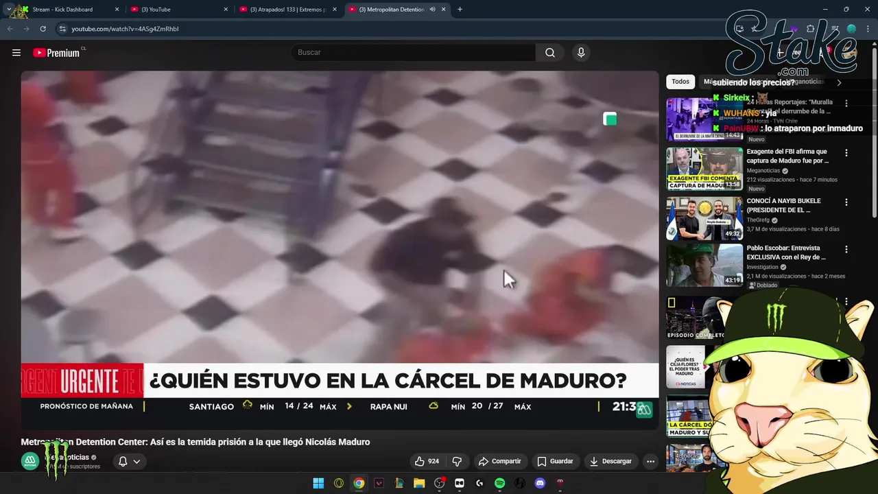Open 'CONOCÍ A NAYIB BUKELE' video title
The image size is (878, 494).
click(783, 205)
